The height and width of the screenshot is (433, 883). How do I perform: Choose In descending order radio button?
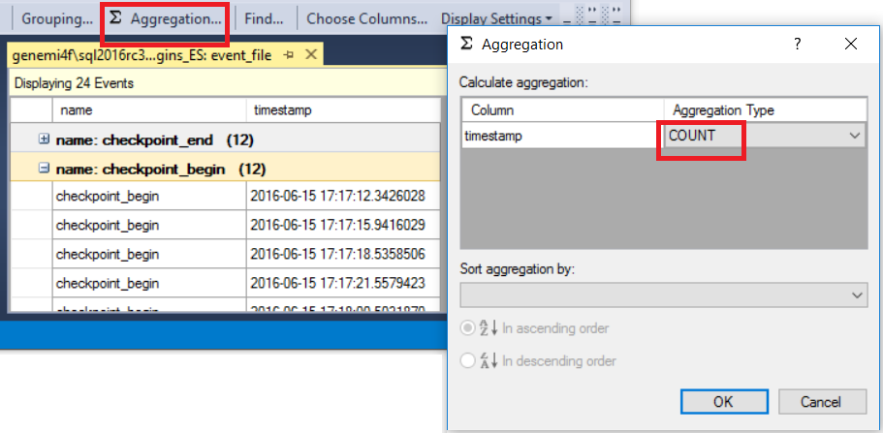click(467, 361)
